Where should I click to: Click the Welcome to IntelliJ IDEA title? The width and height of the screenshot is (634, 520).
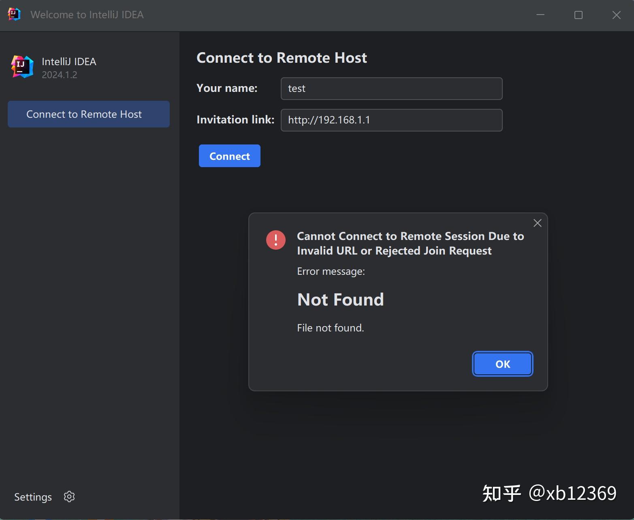(x=88, y=14)
